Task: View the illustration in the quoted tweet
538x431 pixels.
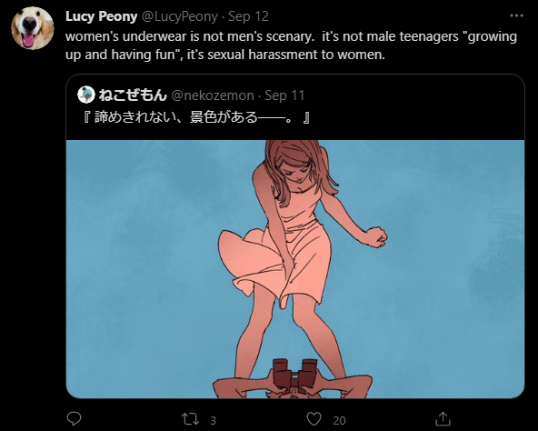Action: click(x=295, y=269)
